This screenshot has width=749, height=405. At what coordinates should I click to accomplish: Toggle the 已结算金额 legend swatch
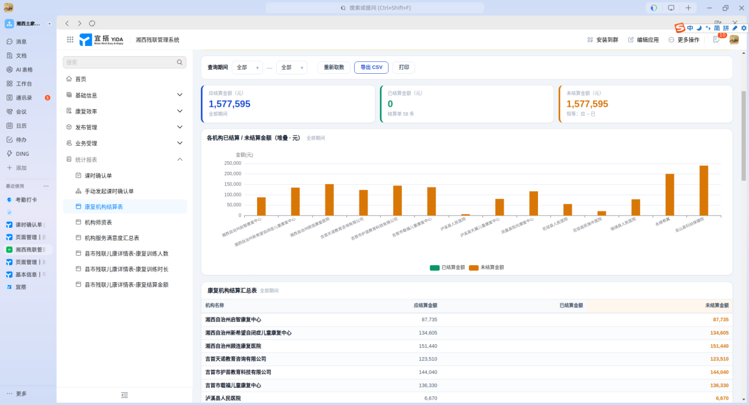coord(435,267)
